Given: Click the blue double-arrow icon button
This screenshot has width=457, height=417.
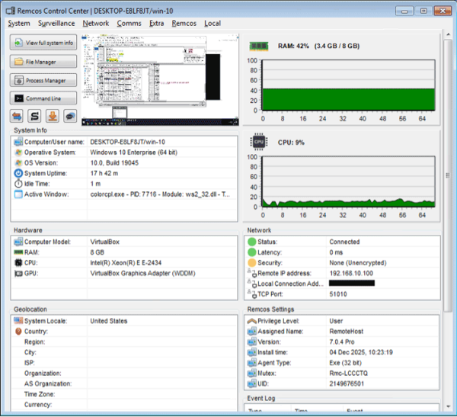Looking at the screenshot, I should (x=18, y=116).
